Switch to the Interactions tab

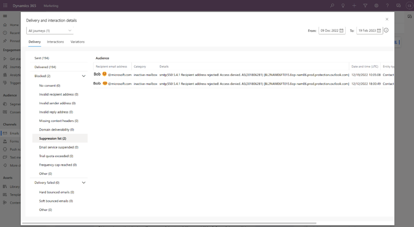(x=55, y=42)
